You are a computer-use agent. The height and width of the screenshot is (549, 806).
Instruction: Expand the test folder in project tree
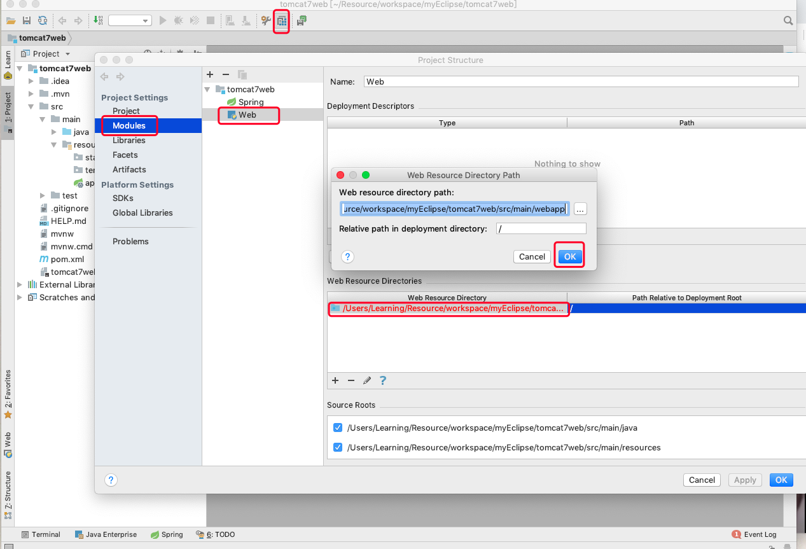point(42,196)
